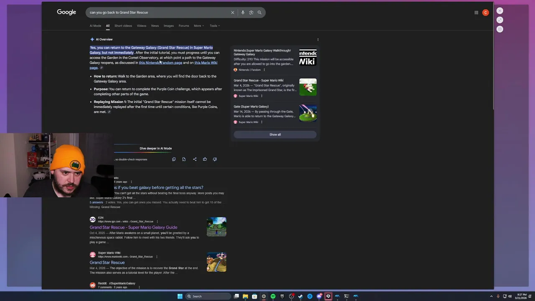Open Grand Star Rescue - Super Mario Galaxy Guide
The image size is (535, 301).
tap(133, 227)
